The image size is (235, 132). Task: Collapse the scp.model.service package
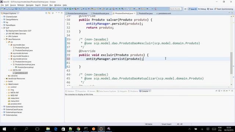9,59
